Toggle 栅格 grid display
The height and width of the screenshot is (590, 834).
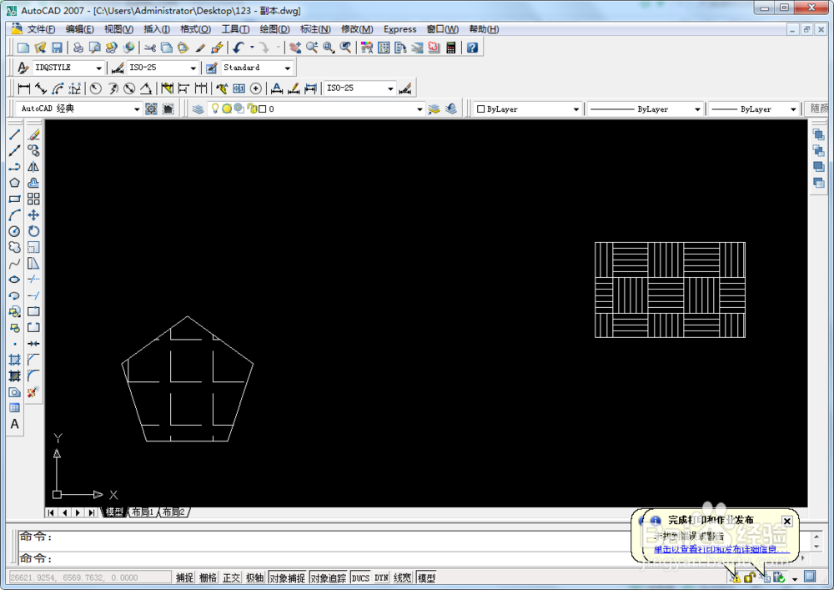click(x=208, y=577)
